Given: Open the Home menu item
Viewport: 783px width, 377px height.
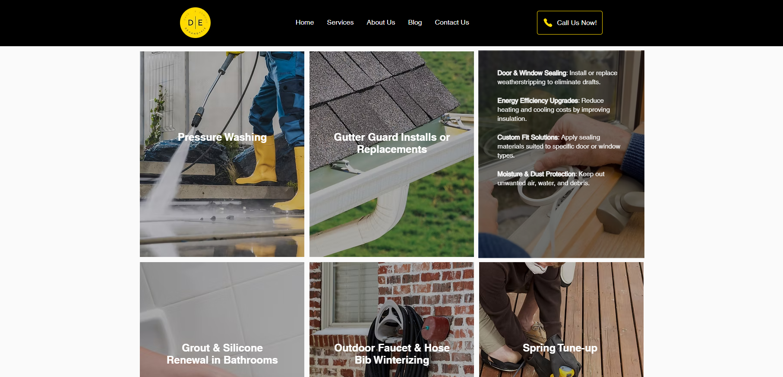Looking at the screenshot, I should coord(305,22).
